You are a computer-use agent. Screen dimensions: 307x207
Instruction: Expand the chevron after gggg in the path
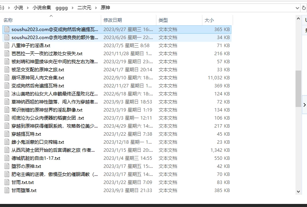pos(73,8)
